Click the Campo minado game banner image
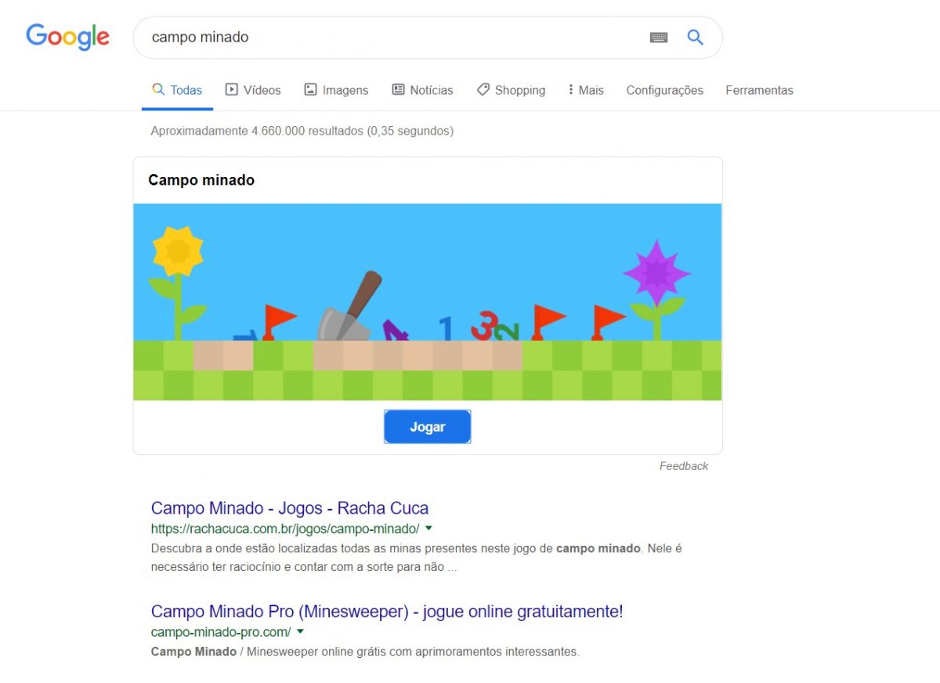 coord(428,302)
